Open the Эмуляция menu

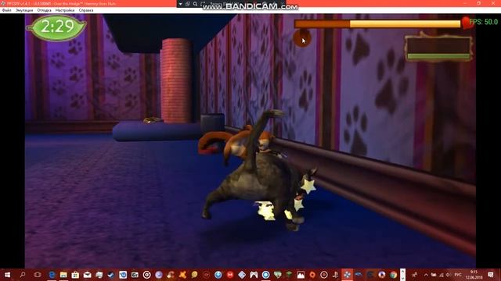pos(24,10)
